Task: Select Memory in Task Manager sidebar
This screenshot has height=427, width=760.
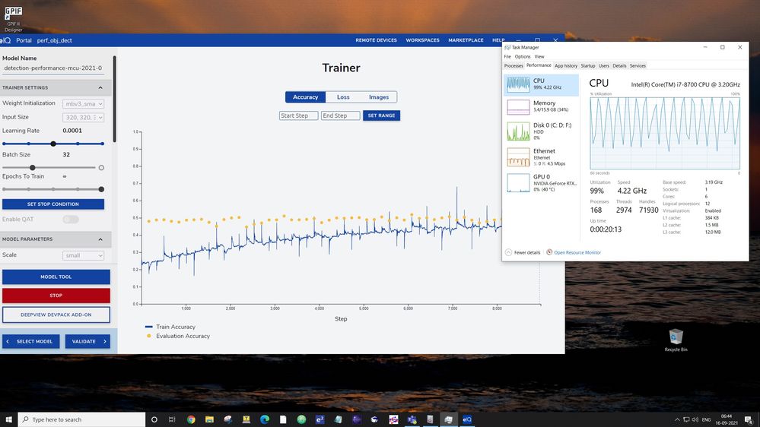Action: [x=541, y=106]
